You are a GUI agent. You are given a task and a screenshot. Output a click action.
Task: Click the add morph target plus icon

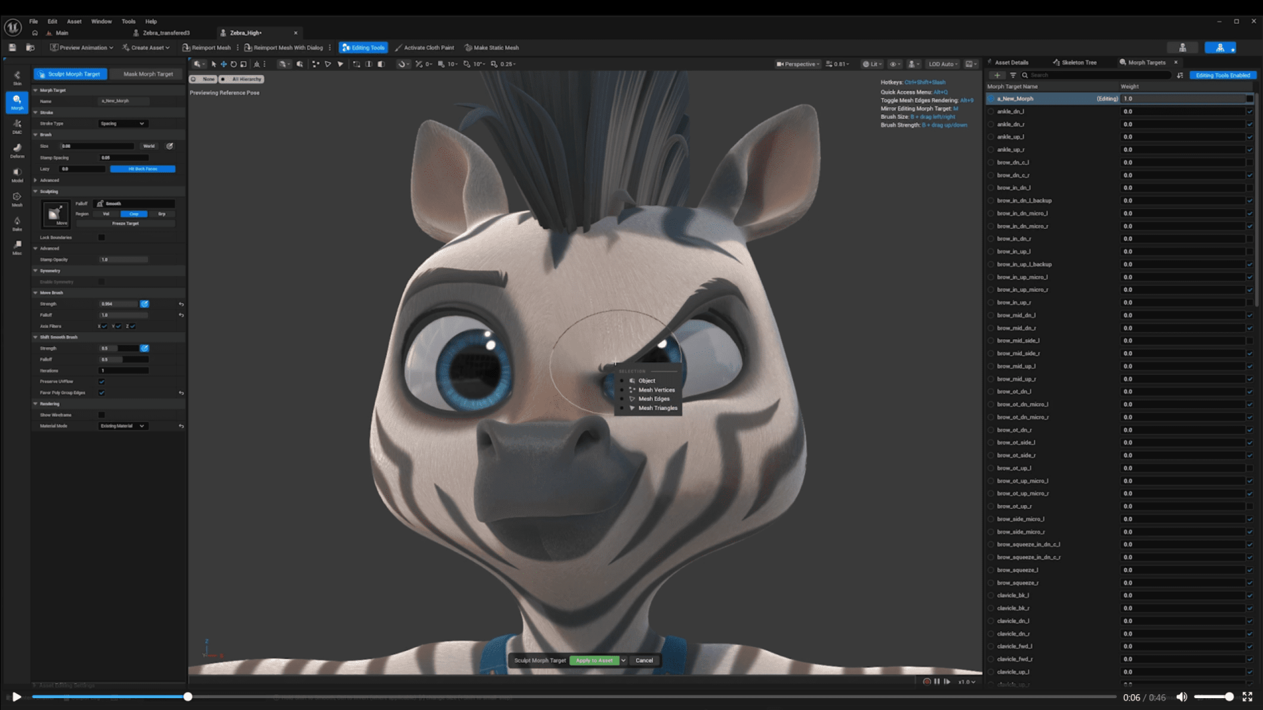997,75
